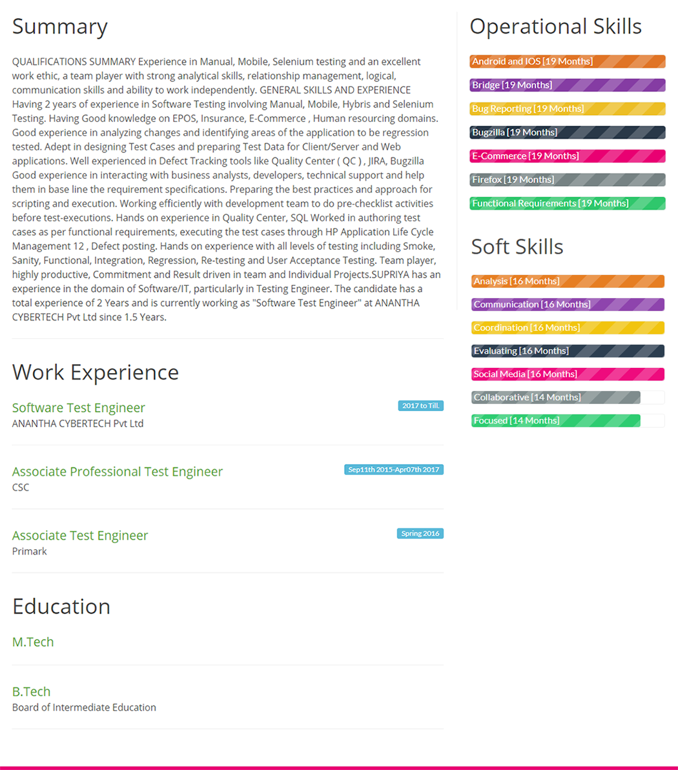Screen dimensions: 678x770
Task: Click the Android and IOS skill bar
Action: tap(567, 62)
